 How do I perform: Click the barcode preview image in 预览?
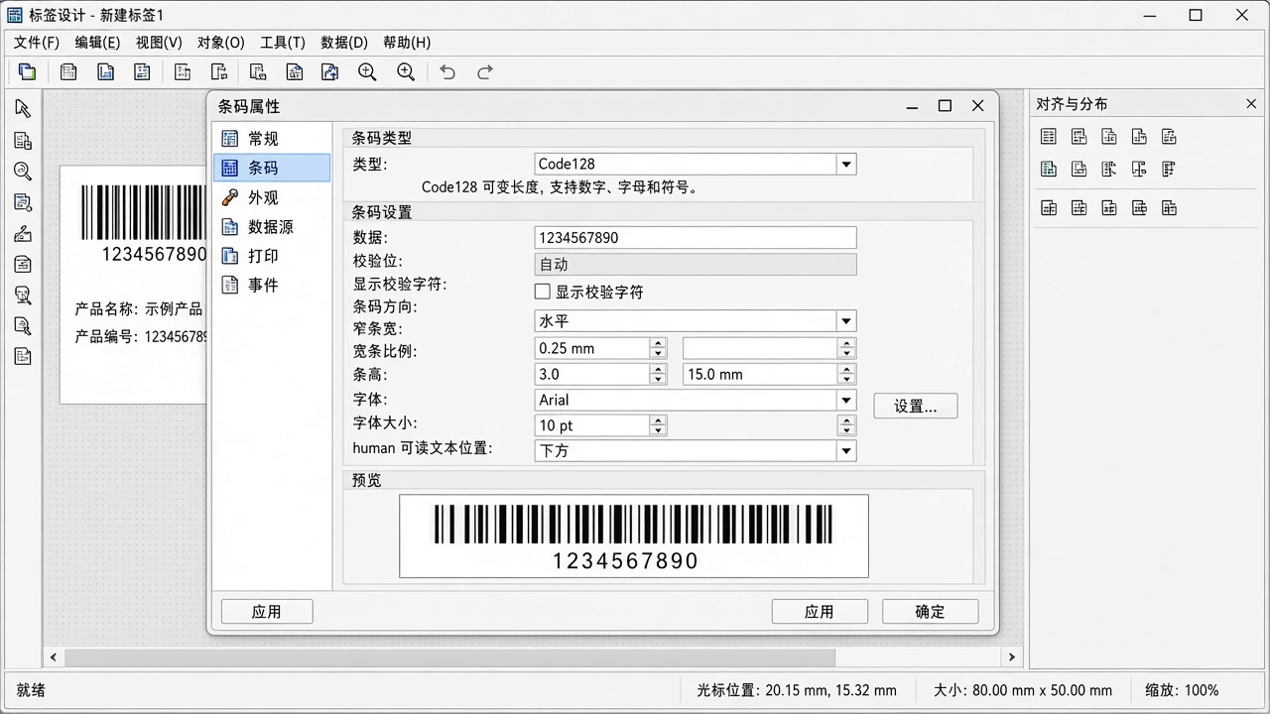634,536
